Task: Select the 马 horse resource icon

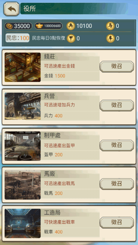Action: [x=110, y=26]
